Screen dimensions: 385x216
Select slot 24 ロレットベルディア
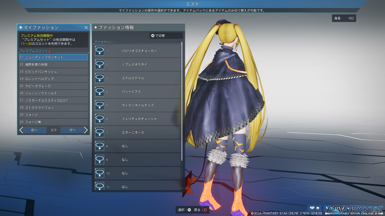[53, 79]
